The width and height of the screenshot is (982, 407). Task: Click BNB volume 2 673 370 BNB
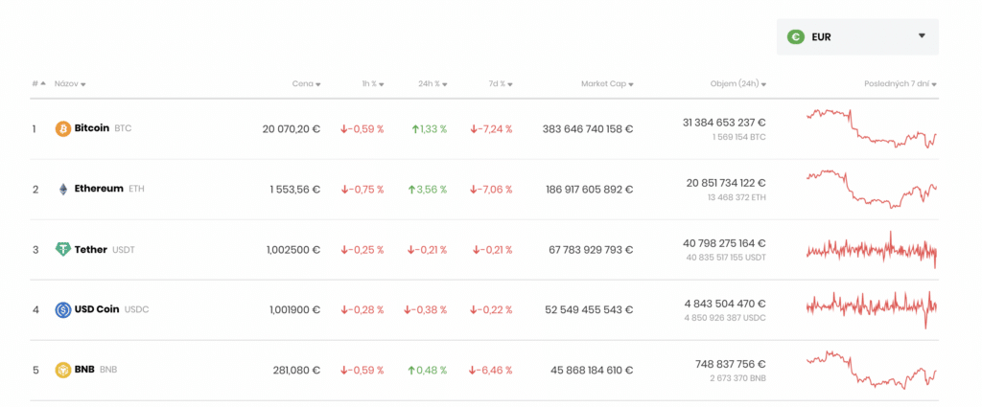[x=737, y=378]
